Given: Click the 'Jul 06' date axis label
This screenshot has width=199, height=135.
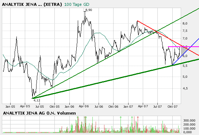Looking at the screenshot, I should 99,107.
